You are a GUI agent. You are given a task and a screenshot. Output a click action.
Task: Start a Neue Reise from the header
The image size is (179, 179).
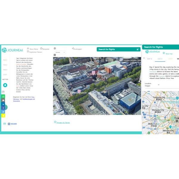(33, 49)
